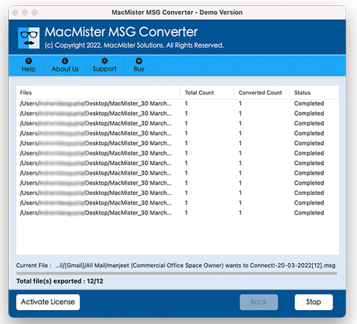357x324 pixels.
Task: Open Support via the gear icon
Action: pyautogui.click(x=104, y=61)
